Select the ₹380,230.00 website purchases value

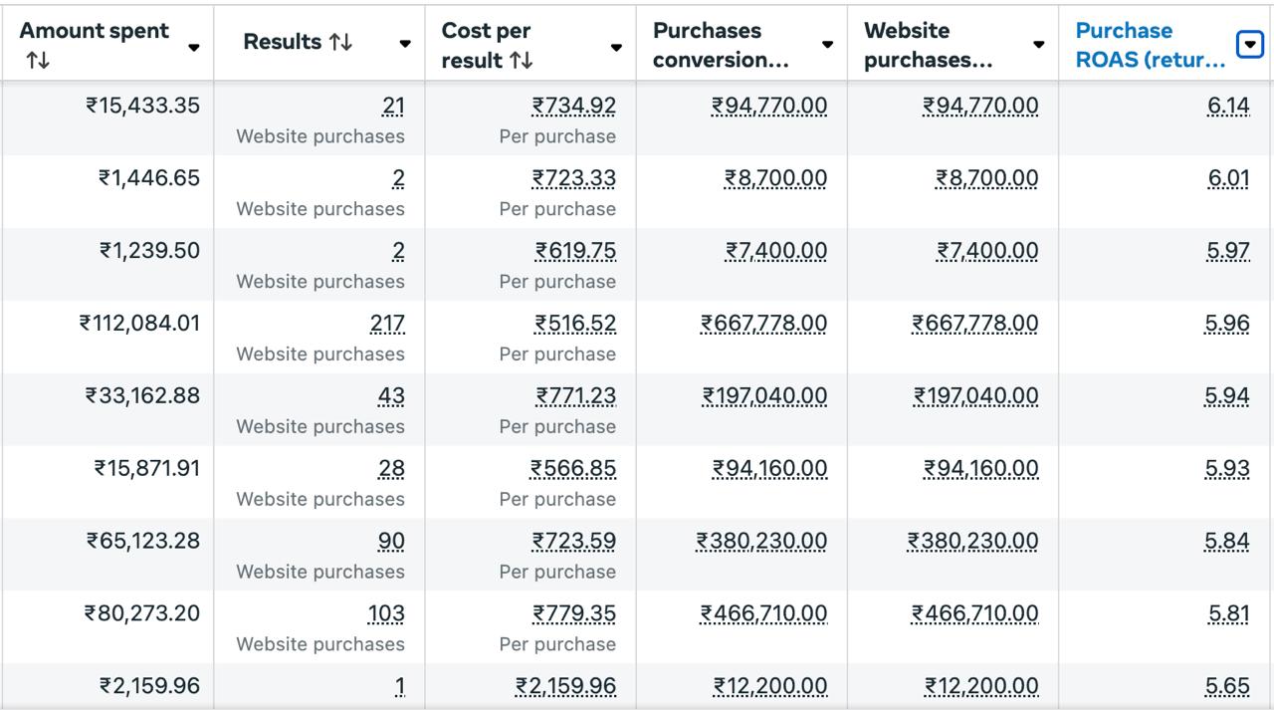point(972,542)
